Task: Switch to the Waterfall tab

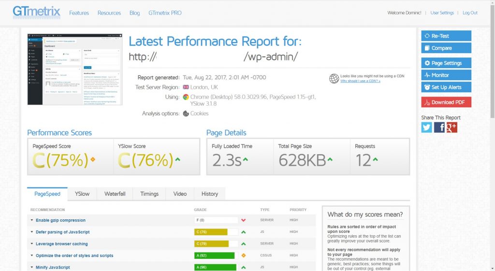Action: coord(115,194)
